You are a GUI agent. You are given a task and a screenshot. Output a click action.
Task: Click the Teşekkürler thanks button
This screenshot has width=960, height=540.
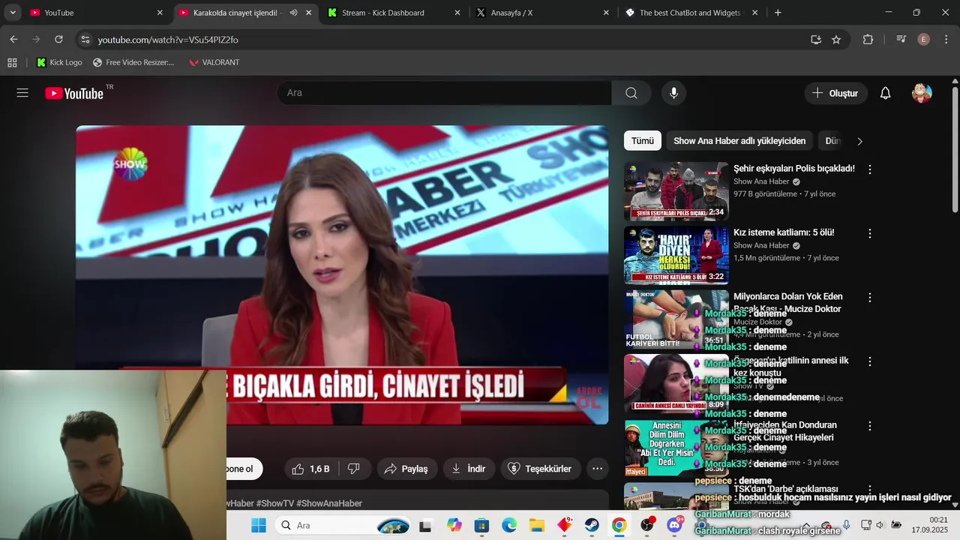[540, 469]
